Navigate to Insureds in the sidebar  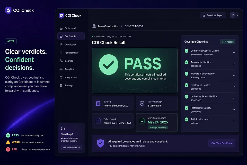[x=71, y=61]
